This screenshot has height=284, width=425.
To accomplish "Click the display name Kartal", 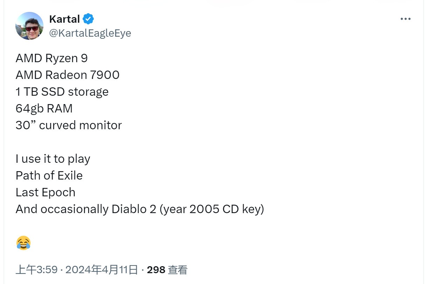I will [64, 19].
